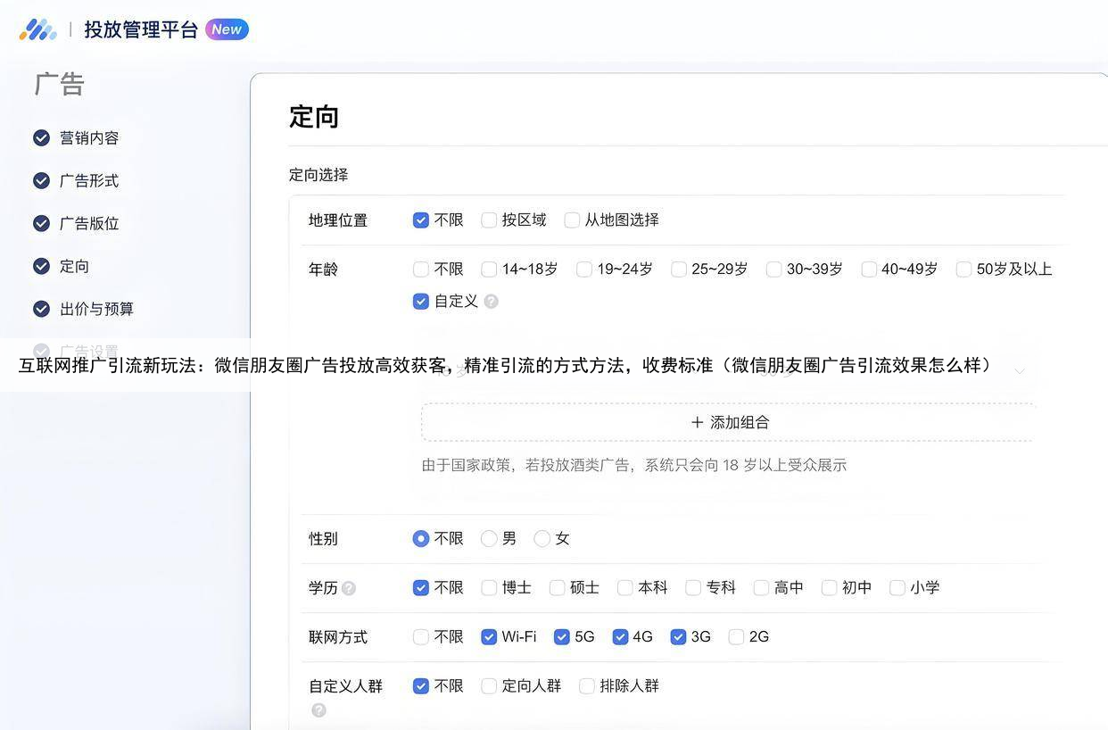The height and width of the screenshot is (730, 1108).
Task: Expand the age range dropdown arrow
Action: pos(1019,370)
